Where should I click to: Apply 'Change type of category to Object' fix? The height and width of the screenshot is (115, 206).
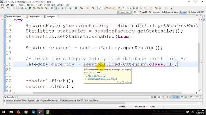pyautogui.click(x=102, y=79)
